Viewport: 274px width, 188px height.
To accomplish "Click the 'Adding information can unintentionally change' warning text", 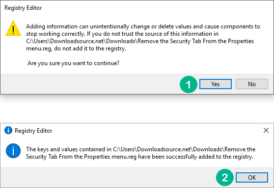I will (143, 37).
